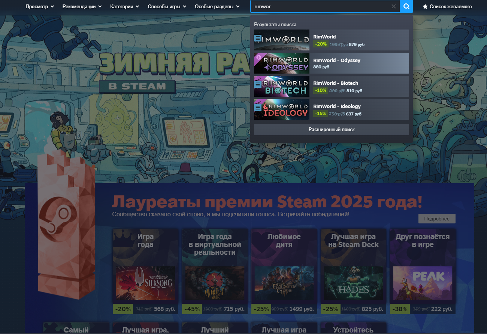Click the "222 руб." PEAK price
This screenshot has height=334, width=487.
click(x=442, y=309)
